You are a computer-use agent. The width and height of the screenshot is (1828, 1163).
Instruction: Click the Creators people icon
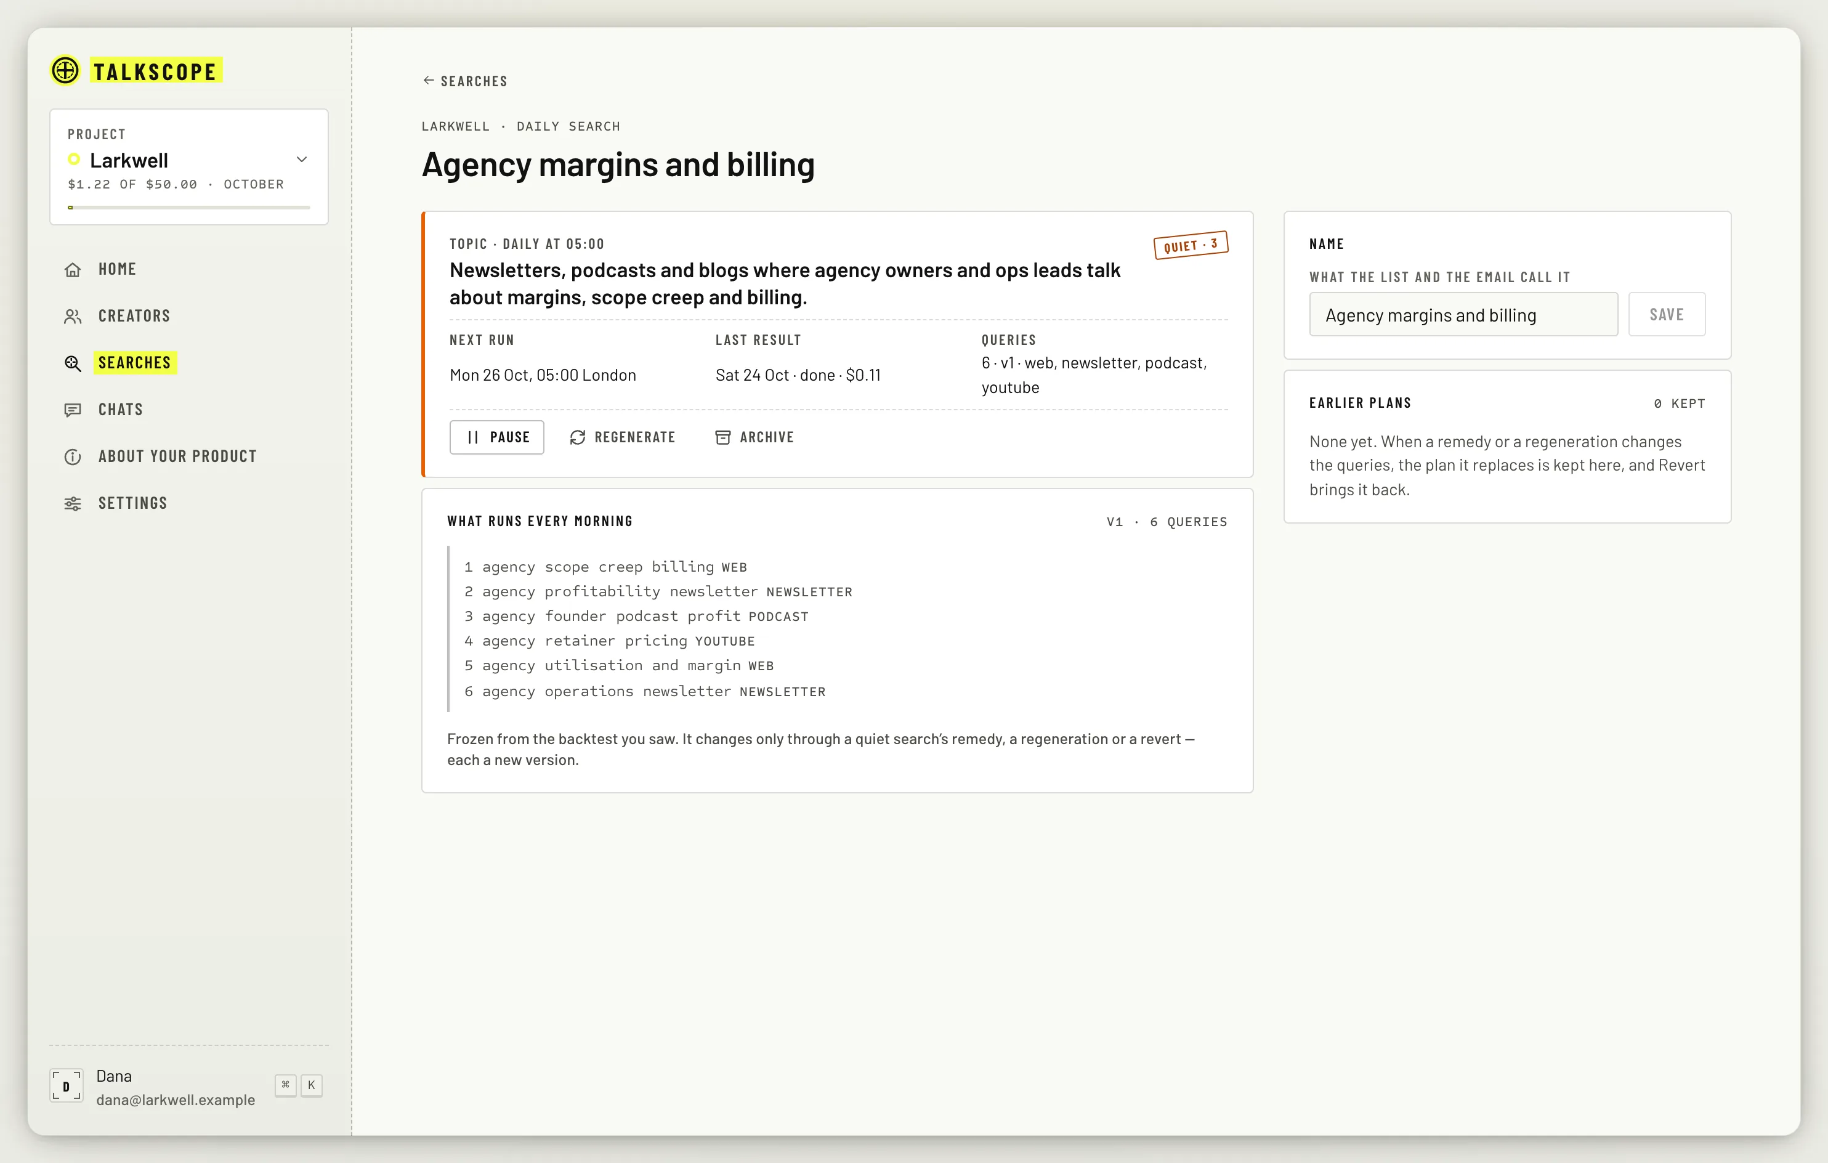[x=73, y=317]
